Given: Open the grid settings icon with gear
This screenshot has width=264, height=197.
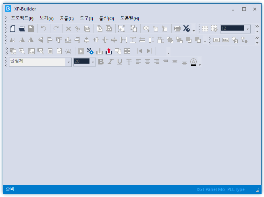Looking at the screenshot, I should [214, 29].
